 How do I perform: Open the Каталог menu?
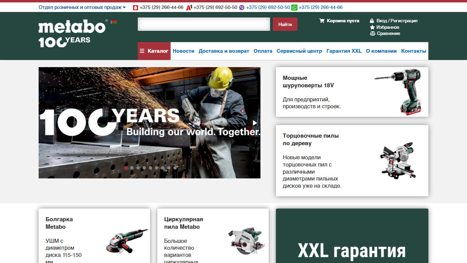(154, 51)
